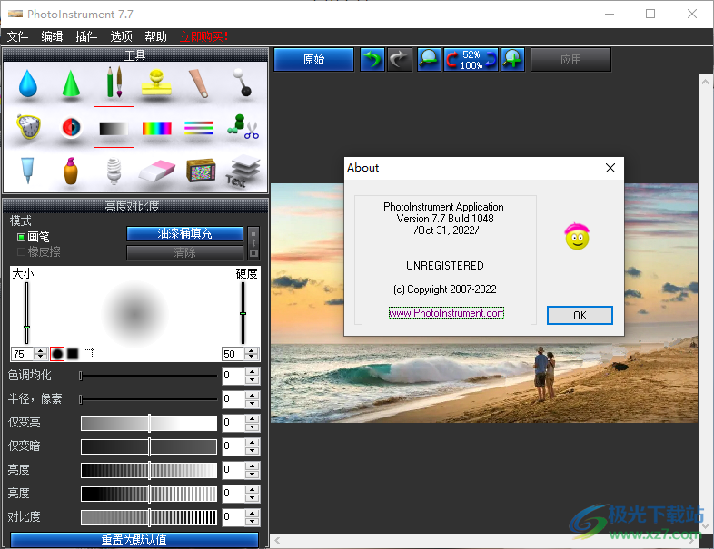Viewport: 714px width, 549px height.
Task: Click the 色调均化 value field
Action: click(x=233, y=376)
